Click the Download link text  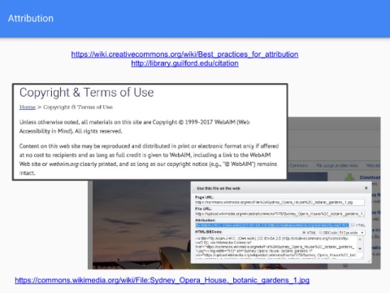(370, 177)
